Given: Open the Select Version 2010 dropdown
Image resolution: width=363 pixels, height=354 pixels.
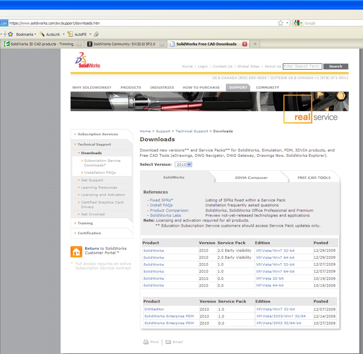Looking at the screenshot, I should point(183,164).
